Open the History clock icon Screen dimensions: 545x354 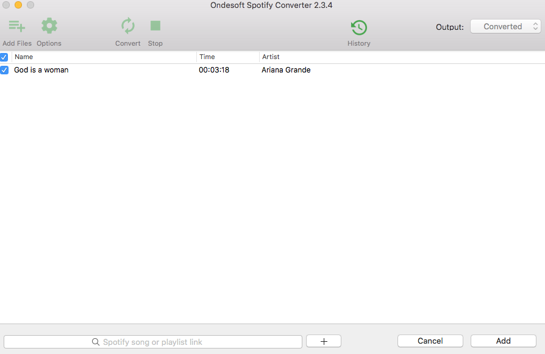(359, 27)
